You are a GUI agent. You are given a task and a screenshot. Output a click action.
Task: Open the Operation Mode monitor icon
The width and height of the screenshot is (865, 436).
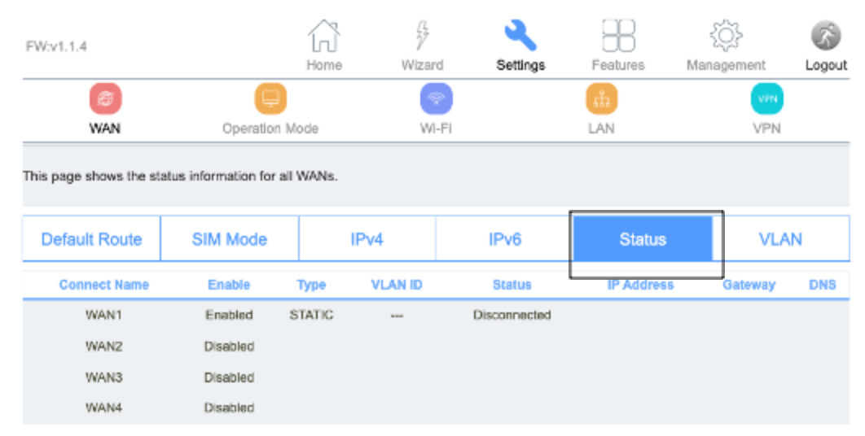(270, 98)
